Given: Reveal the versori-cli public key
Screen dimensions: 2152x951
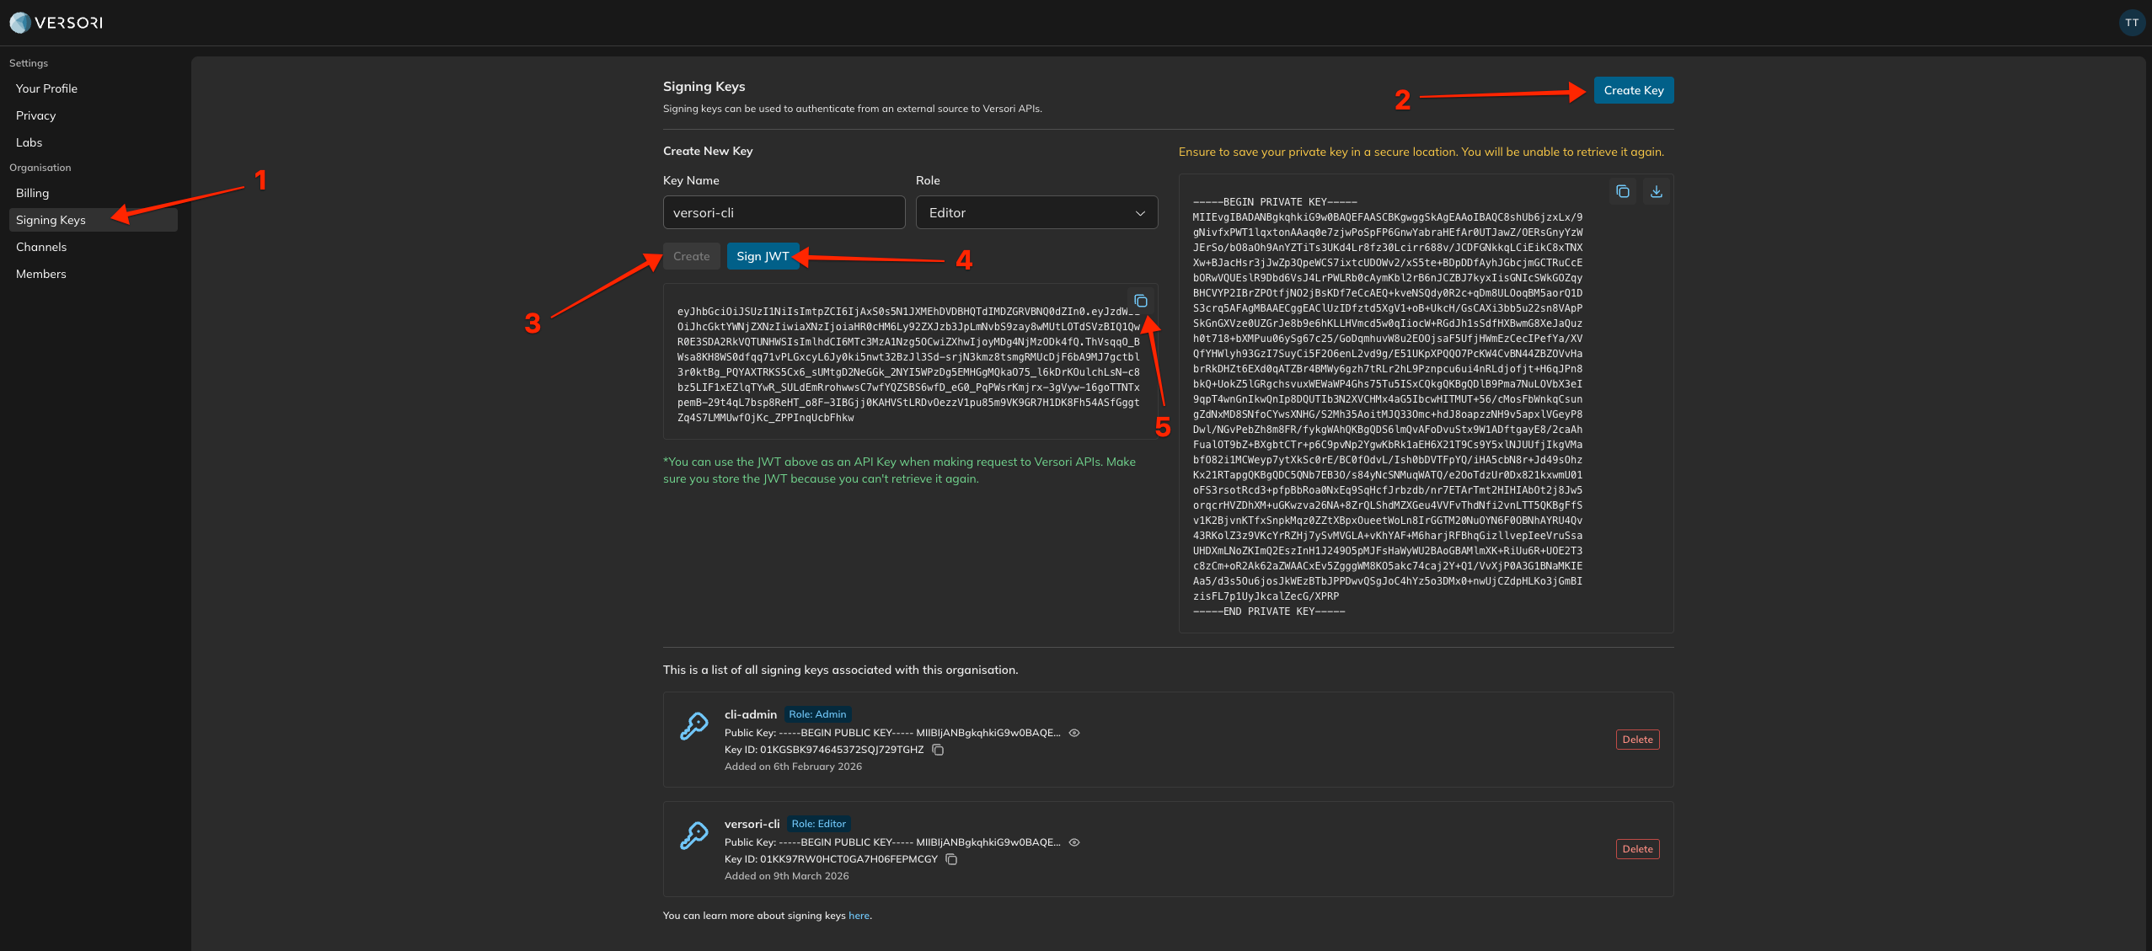Looking at the screenshot, I should [1074, 842].
